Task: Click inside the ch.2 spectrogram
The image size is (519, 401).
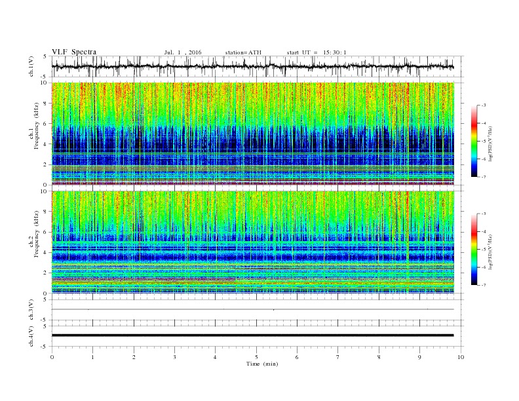Action: point(253,242)
